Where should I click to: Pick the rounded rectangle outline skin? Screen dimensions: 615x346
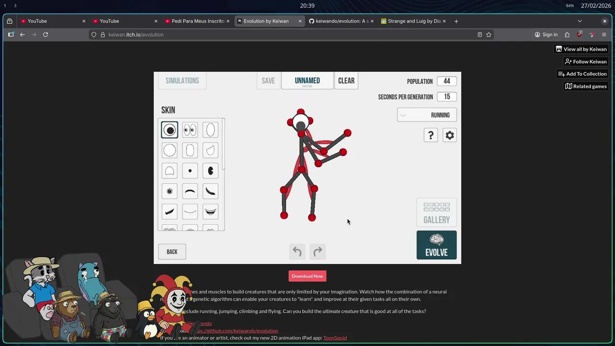tap(190, 150)
